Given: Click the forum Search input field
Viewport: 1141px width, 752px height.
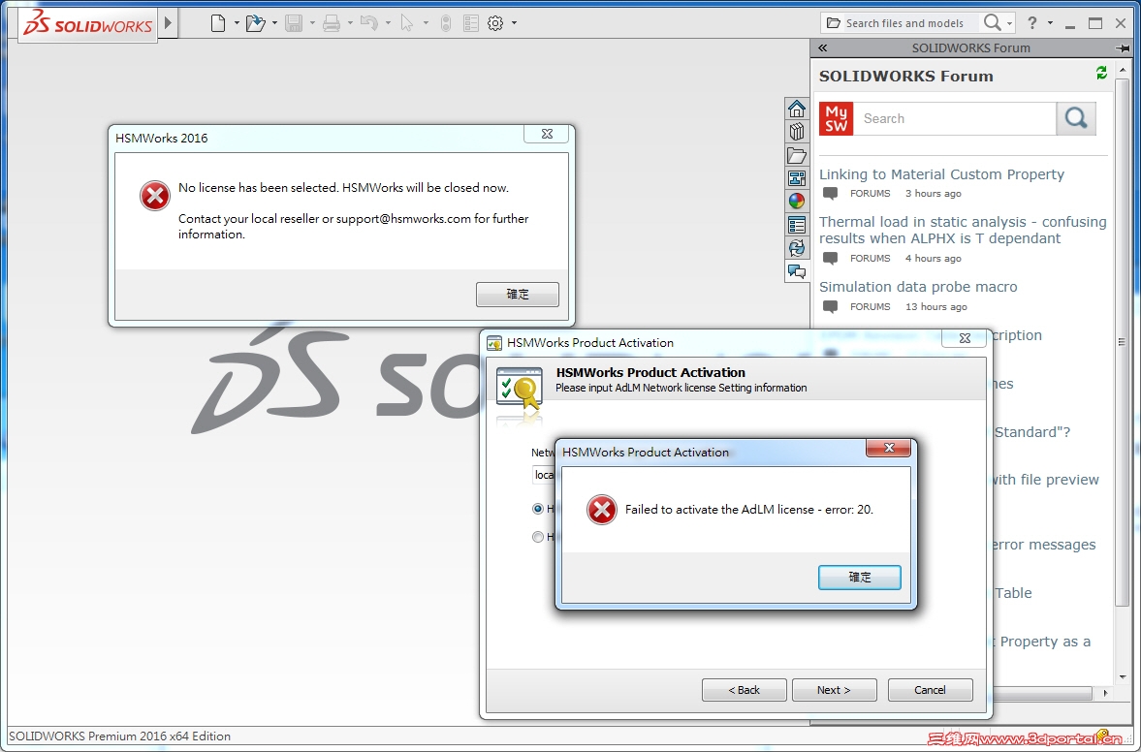Looking at the screenshot, I should (x=954, y=118).
